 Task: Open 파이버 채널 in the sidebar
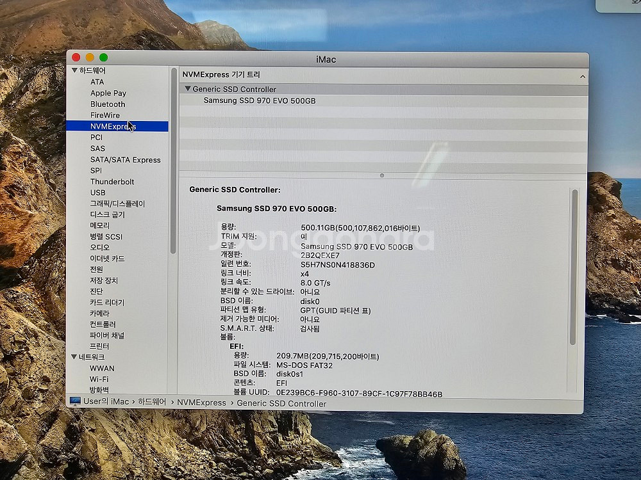click(x=106, y=335)
